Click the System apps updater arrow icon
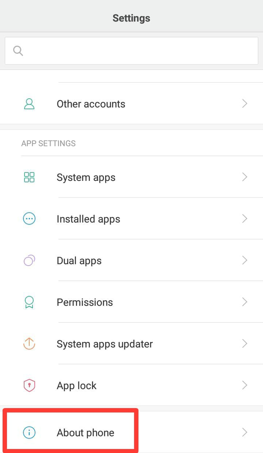The image size is (263, 453). pos(29,344)
